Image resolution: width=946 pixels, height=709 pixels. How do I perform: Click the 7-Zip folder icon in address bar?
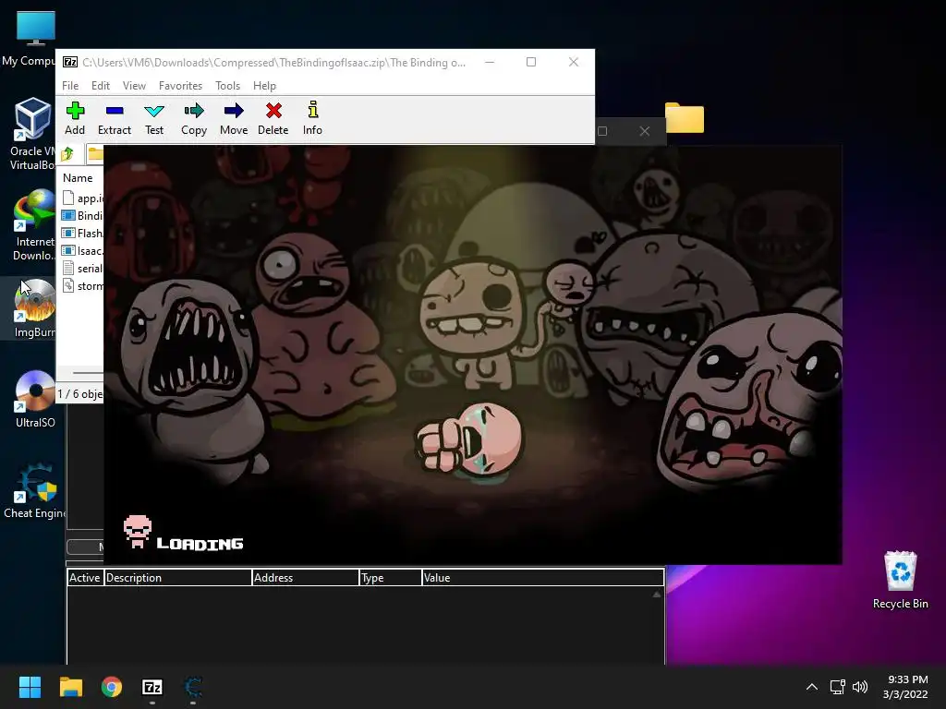point(95,154)
